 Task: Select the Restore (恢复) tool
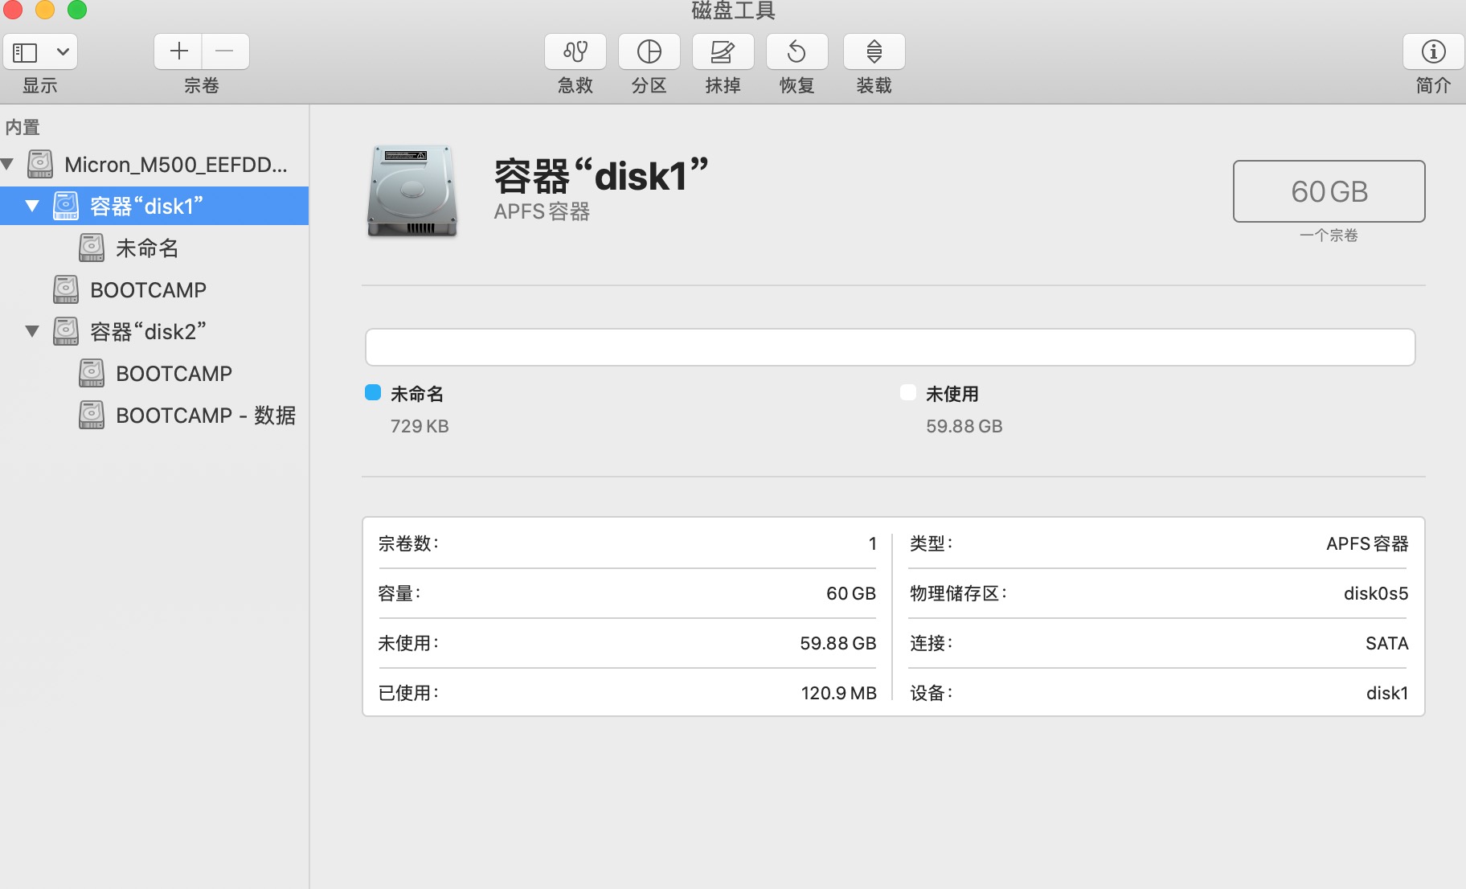796,52
